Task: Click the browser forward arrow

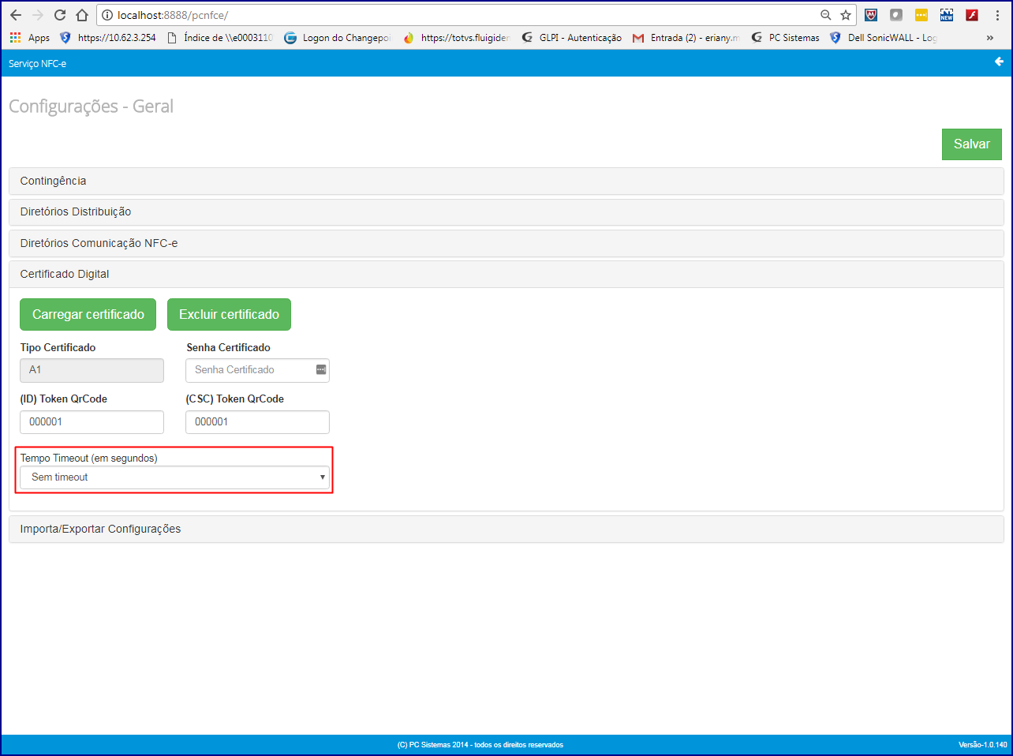Action: coord(38,15)
